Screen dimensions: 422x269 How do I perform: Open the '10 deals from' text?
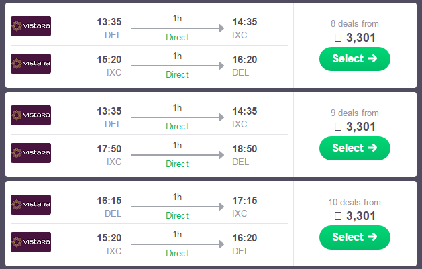pos(355,203)
